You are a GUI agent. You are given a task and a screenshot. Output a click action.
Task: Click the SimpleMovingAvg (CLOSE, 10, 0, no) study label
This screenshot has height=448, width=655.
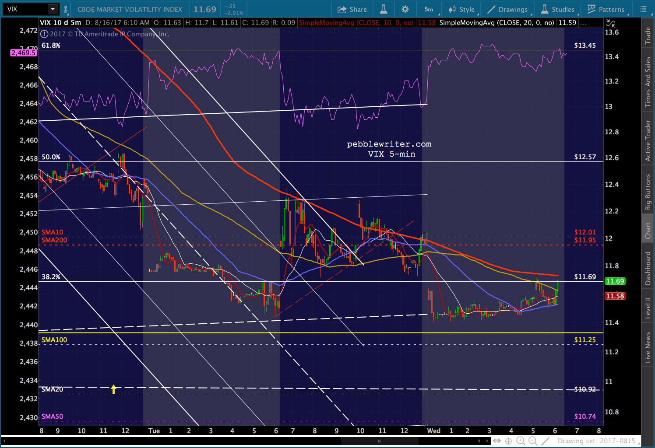pyautogui.click(x=356, y=23)
